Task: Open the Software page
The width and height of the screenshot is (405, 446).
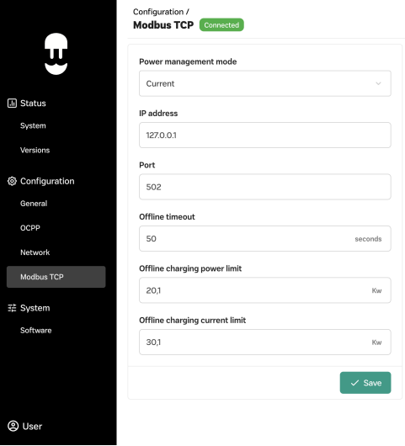Action: pyautogui.click(x=36, y=331)
